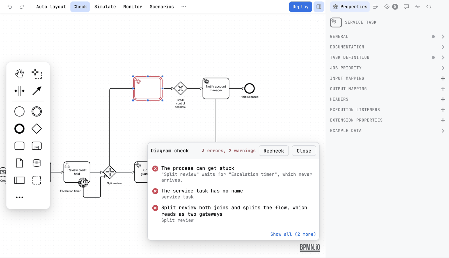This screenshot has width=449, height=258.
Task: Open more palette tools (three dots)
Action: (x=19, y=197)
